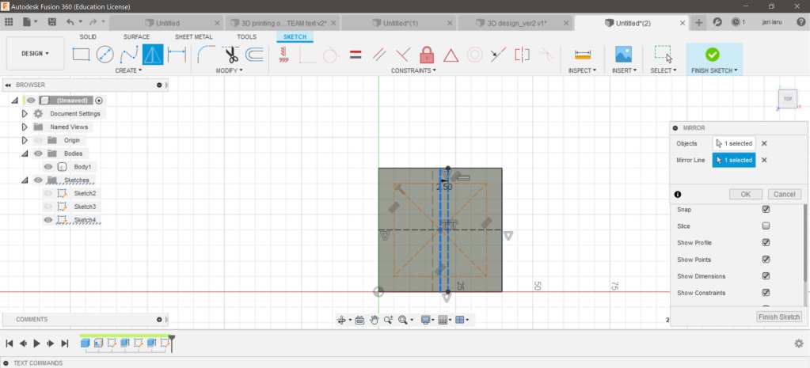
Task: Add a new document tab with plus
Action: 698,23
